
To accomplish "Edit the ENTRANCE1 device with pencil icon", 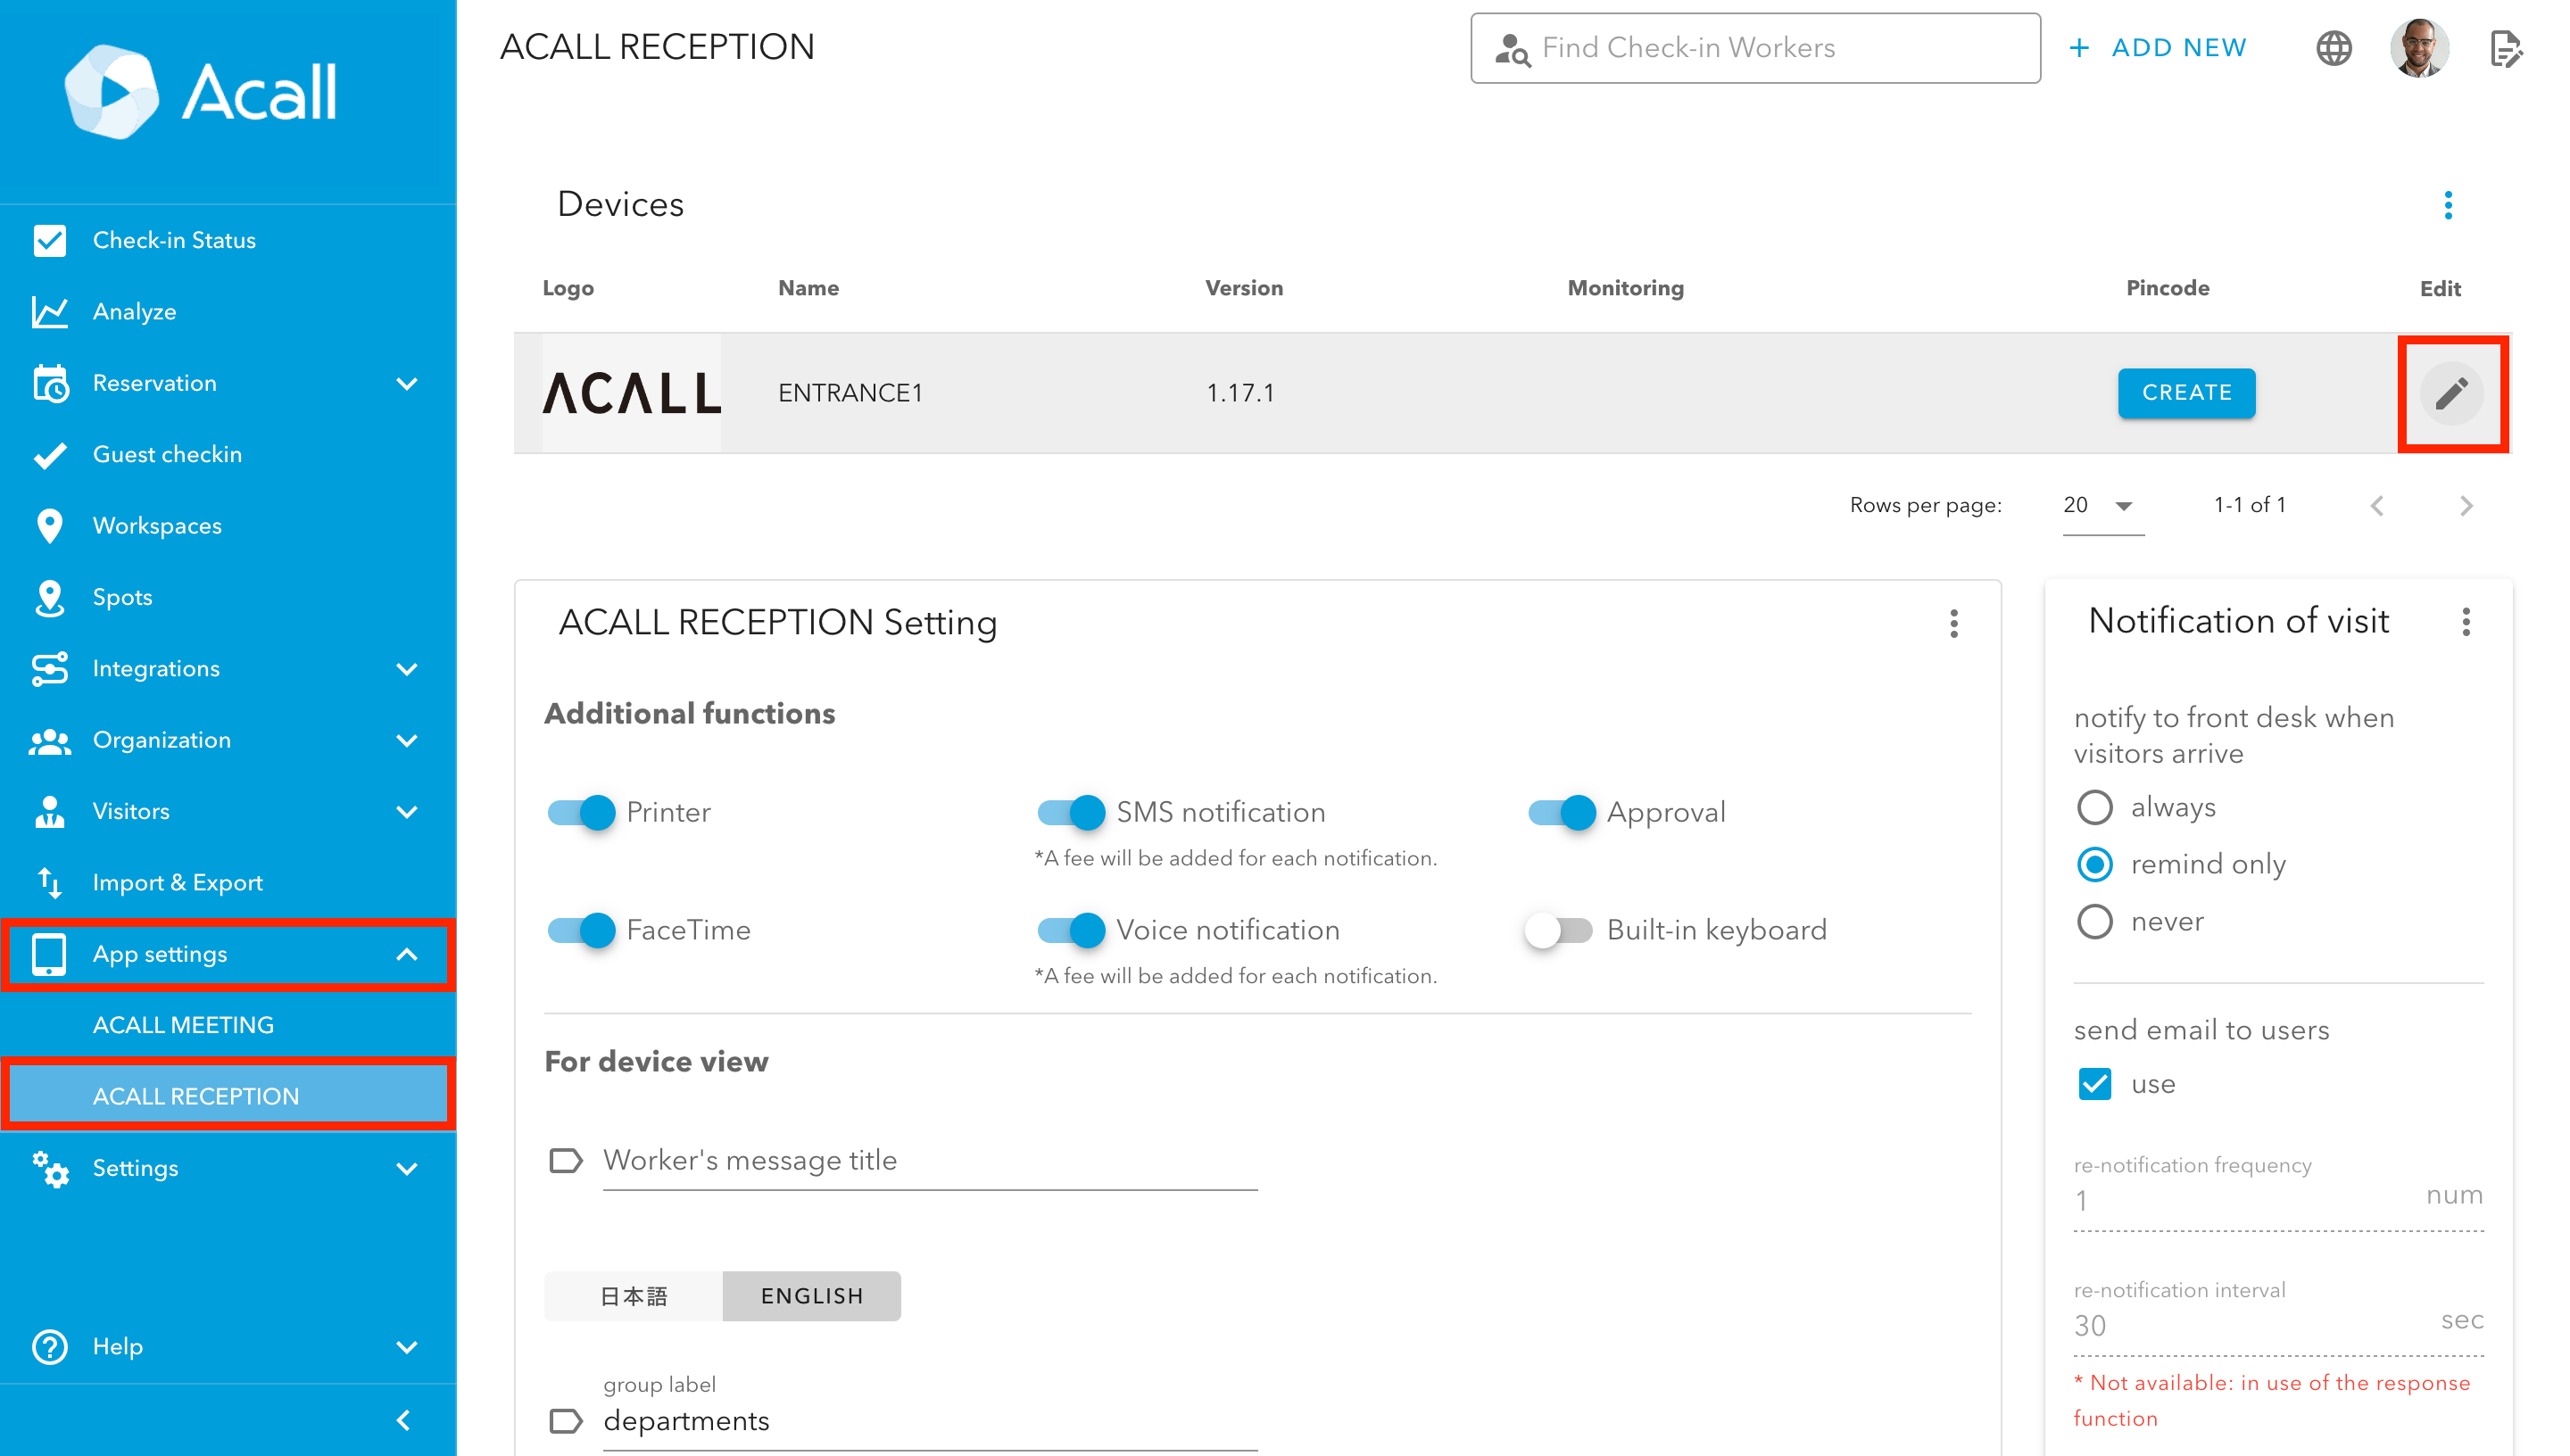I will pos(2451,393).
